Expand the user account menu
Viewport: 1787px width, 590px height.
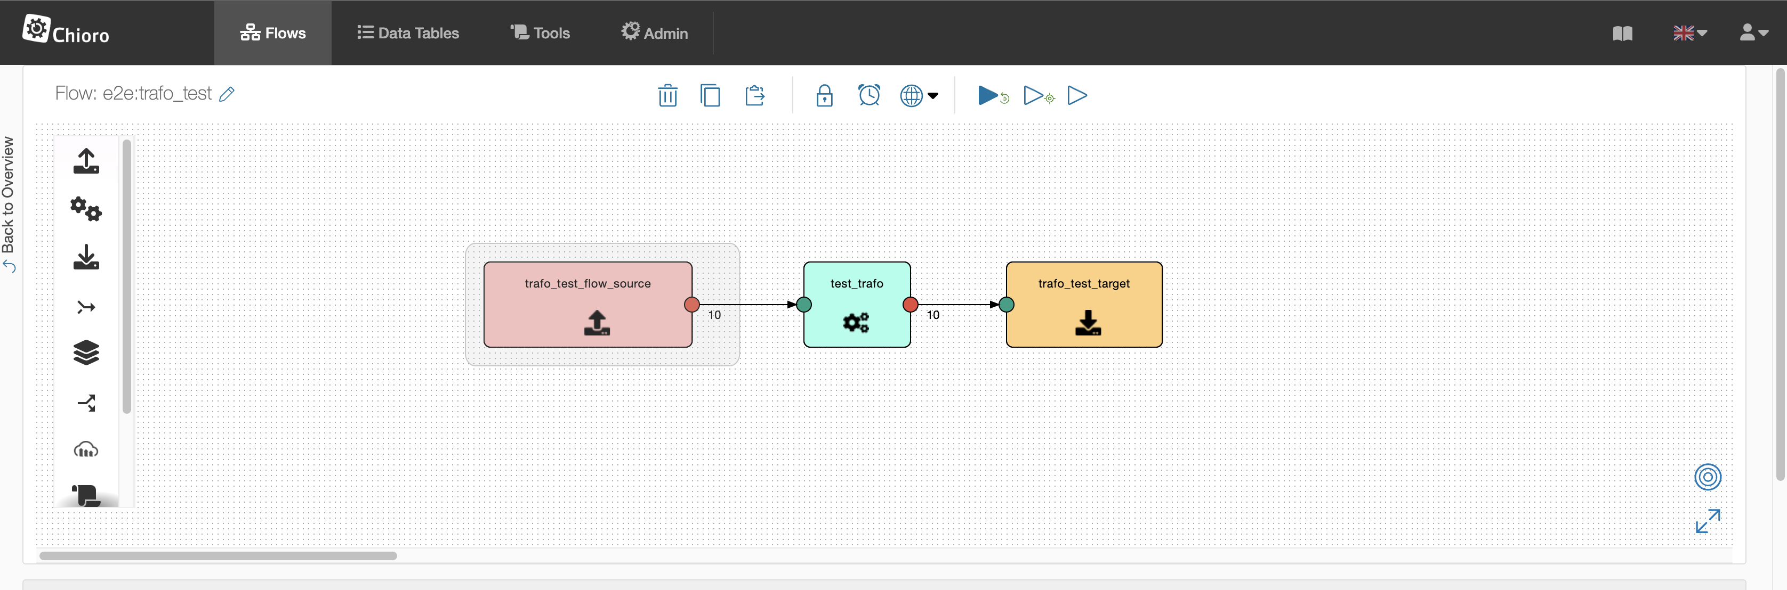pos(1753,32)
